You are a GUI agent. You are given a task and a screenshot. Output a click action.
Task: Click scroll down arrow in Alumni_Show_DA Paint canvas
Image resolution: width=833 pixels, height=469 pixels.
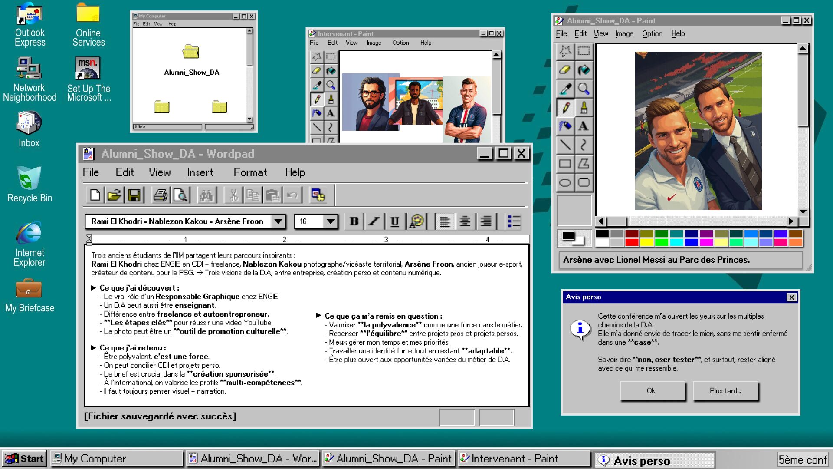[803, 212]
